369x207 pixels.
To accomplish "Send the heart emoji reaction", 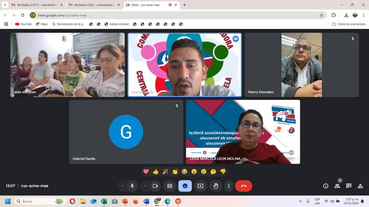I will tap(146, 172).
